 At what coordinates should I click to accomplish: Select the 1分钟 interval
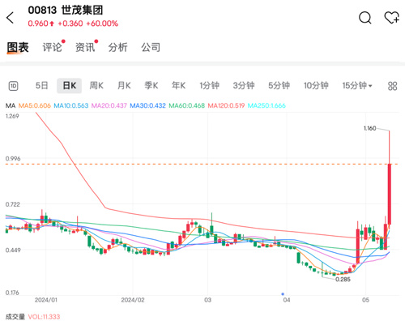209,86
